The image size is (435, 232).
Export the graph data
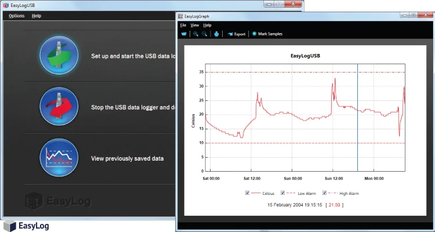click(x=237, y=34)
